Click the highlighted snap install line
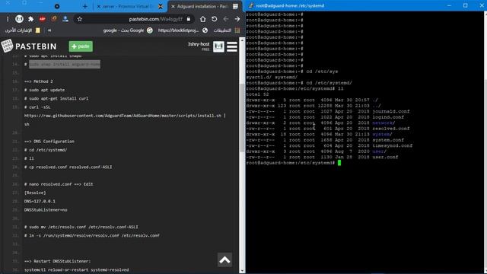 65,64
